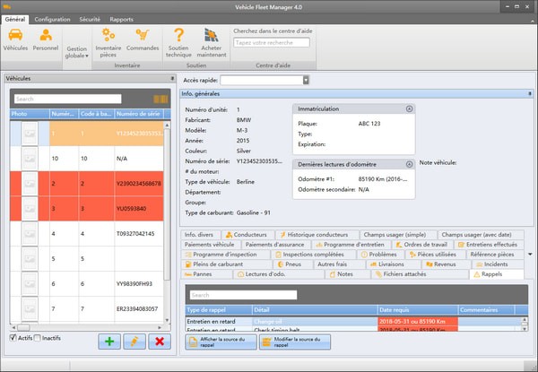Click Soutien technique help icon
538x372 pixels.
(178, 39)
